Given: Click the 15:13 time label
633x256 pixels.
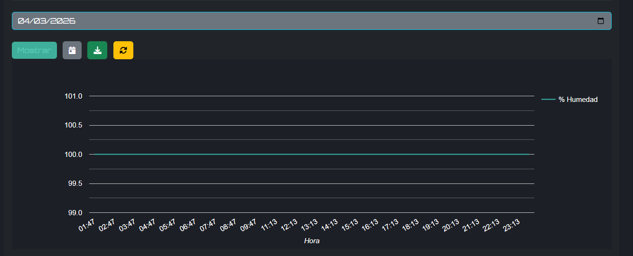Looking at the screenshot, I should [x=350, y=225].
